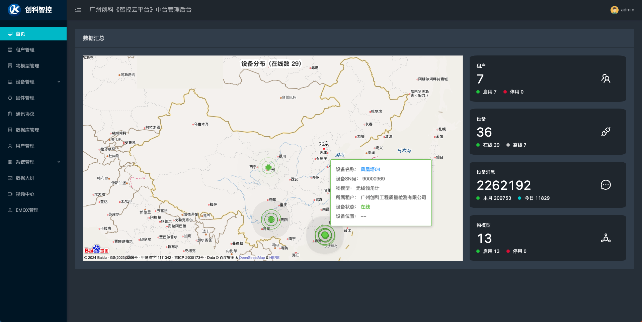The width and height of the screenshot is (642, 322).
Task: Click the admin avatar icon
Action: tap(614, 10)
